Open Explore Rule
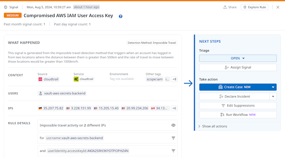The height and width of the screenshot is (158, 285). [254, 7]
